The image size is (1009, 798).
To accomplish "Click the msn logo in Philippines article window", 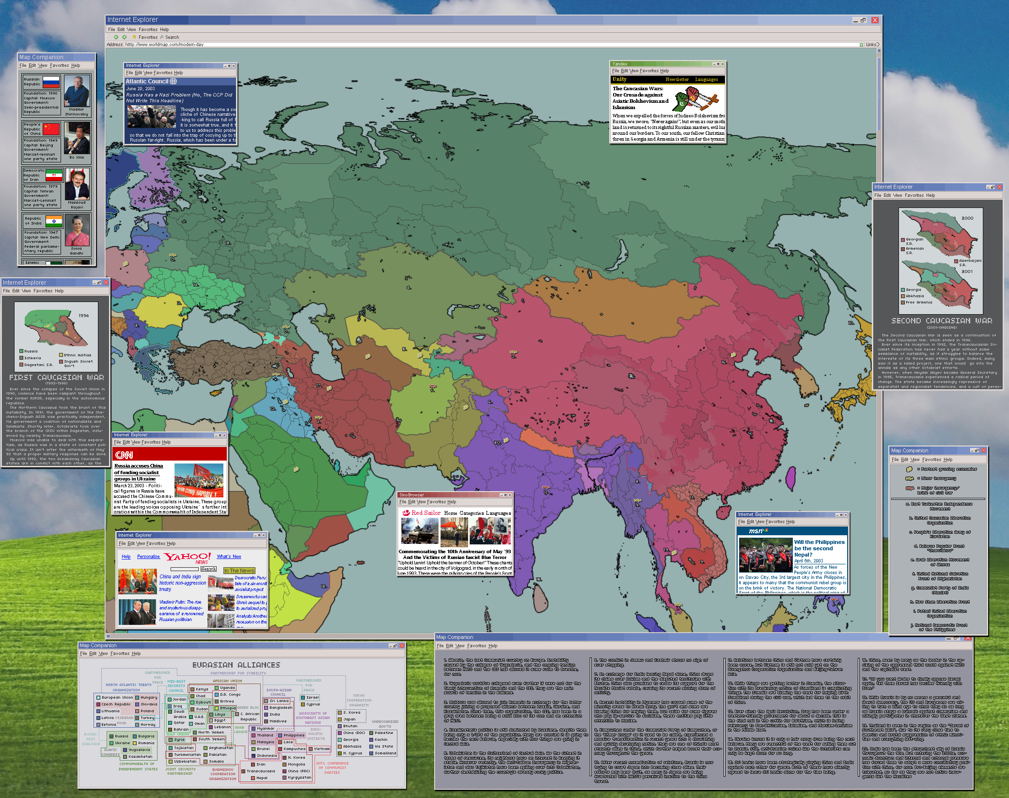I will point(758,531).
